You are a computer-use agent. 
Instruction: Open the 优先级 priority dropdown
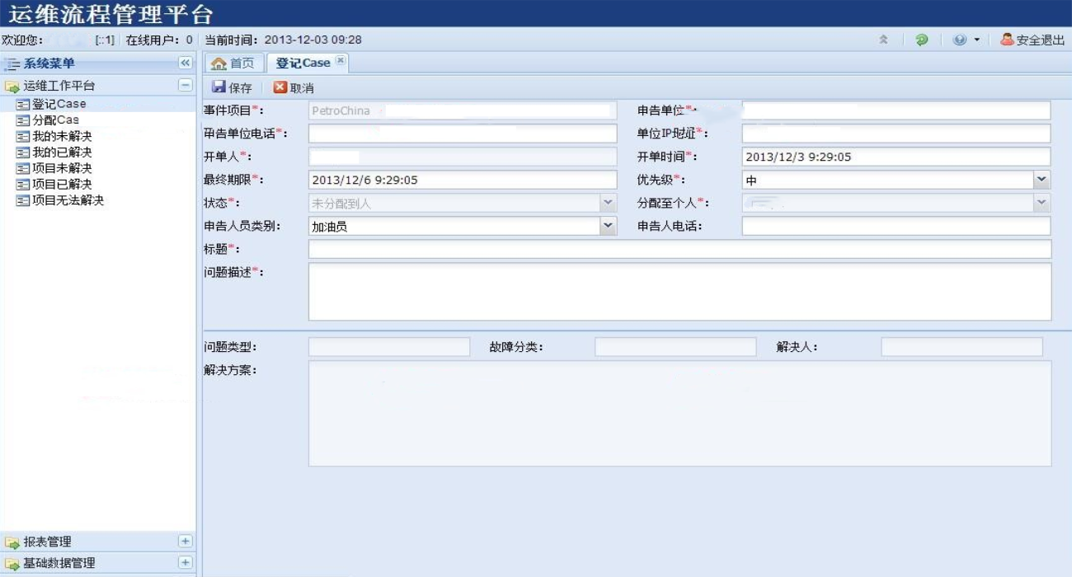pos(1042,180)
